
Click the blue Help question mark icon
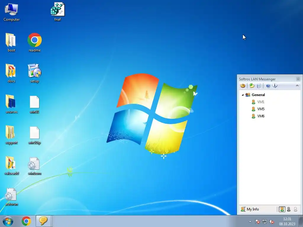pyautogui.click(x=268, y=86)
